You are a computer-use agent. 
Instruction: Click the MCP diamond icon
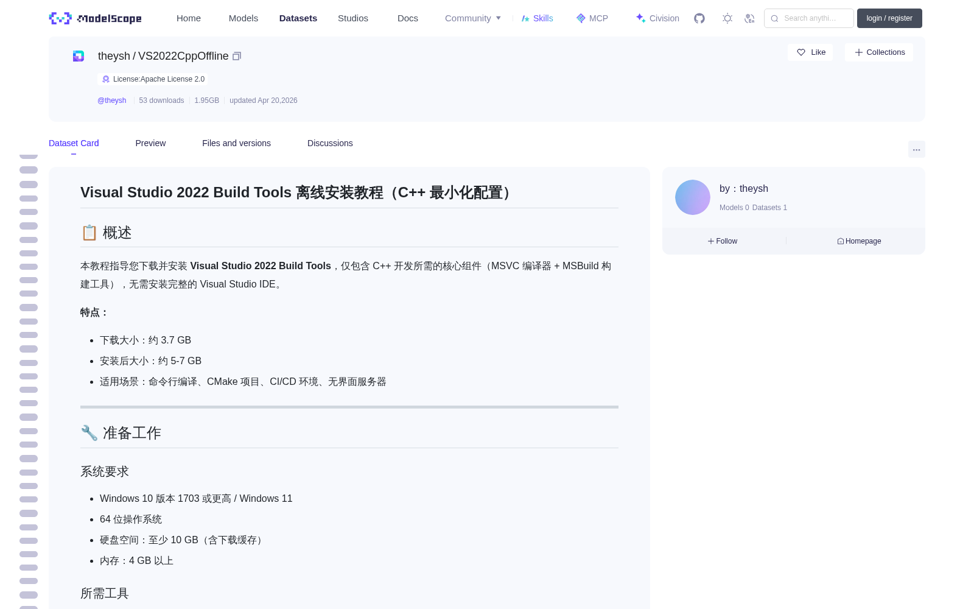click(x=581, y=18)
